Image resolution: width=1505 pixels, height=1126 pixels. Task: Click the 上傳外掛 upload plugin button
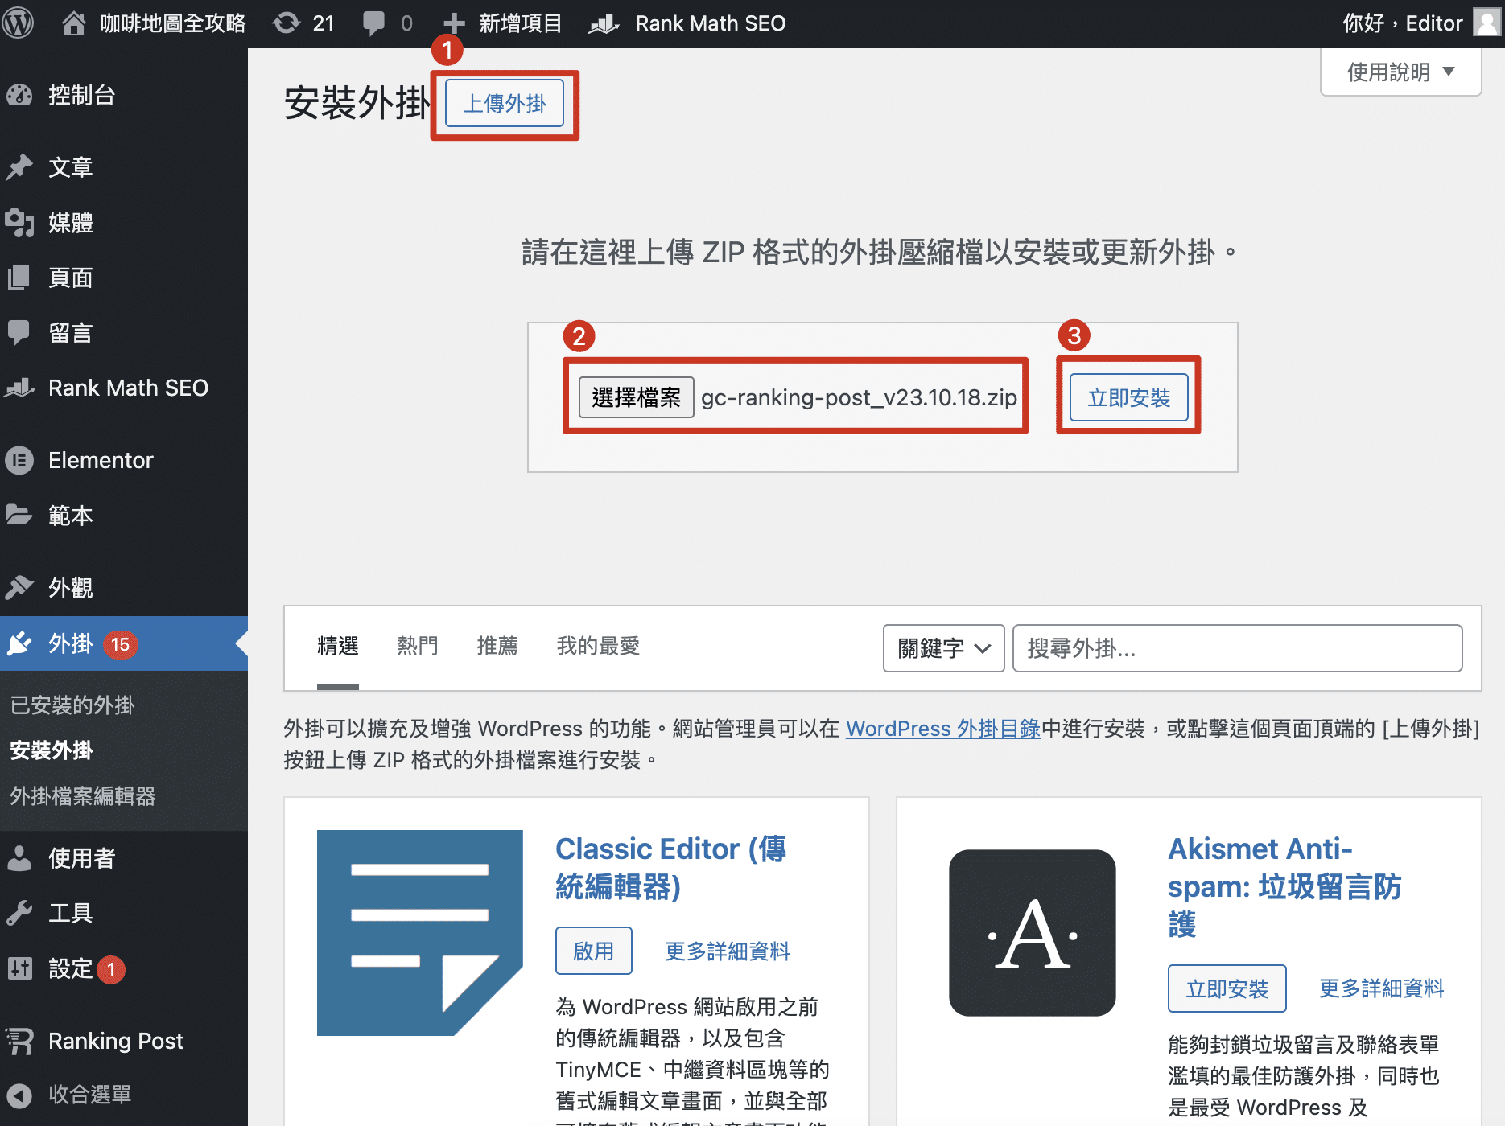click(x=505, y=104)
